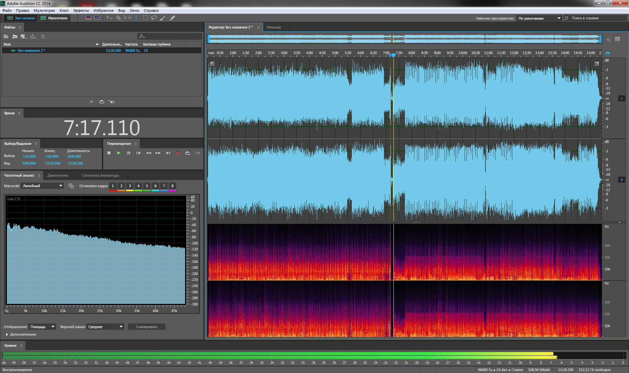Open the Эффекты menu
The height and width of the screenshot is (373, 629).
pyautogui.click(x=81, y=10)
